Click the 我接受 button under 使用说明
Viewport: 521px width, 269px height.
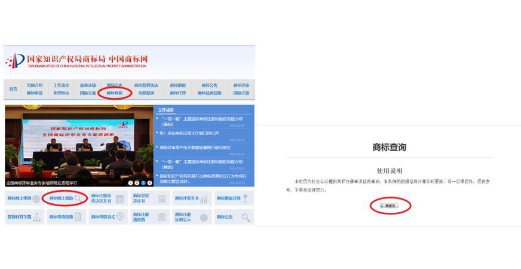(x=389, y=206)
